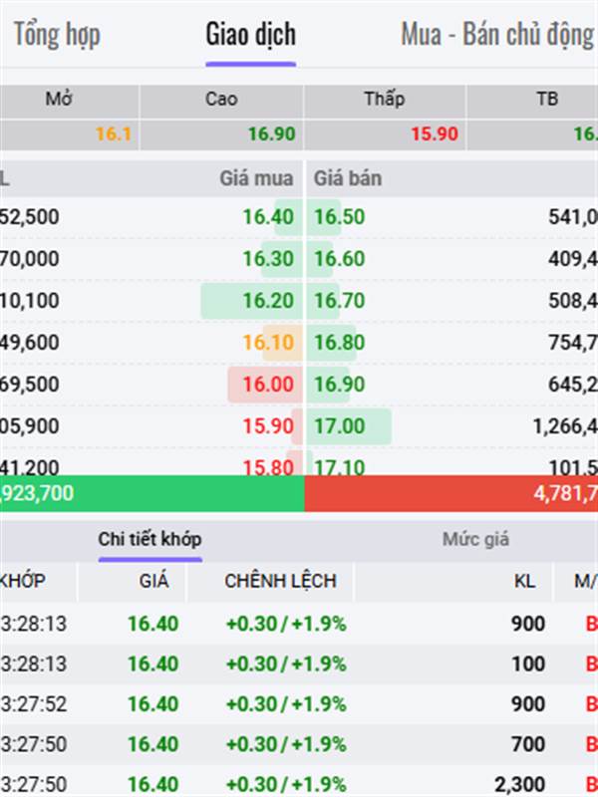This screenshot has height=797, width=598.
Task: Click the GIÁ column header
Action: [153, 581]
